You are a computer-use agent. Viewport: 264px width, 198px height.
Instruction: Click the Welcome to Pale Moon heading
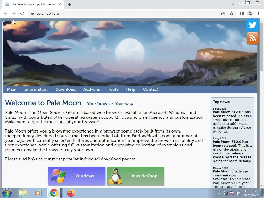coord(43,103)
